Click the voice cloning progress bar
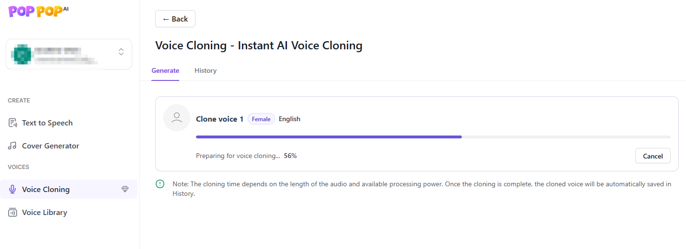The width and height of the screenshot is (686, 249). point(433,137)
